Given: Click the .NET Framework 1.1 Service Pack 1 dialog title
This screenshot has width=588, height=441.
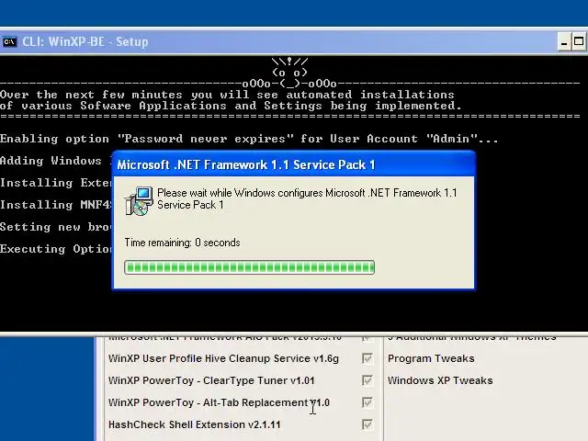Looking at the screenshot, I should [246, 165].
